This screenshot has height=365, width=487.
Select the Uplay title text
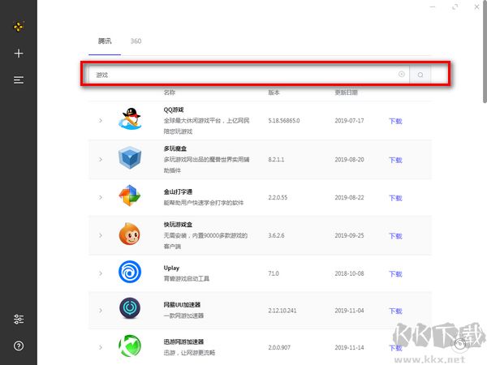point(171,268)
